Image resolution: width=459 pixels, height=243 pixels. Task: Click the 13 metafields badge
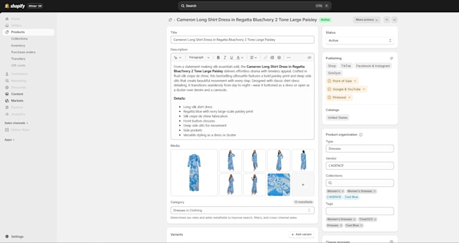tap(304, 202)
